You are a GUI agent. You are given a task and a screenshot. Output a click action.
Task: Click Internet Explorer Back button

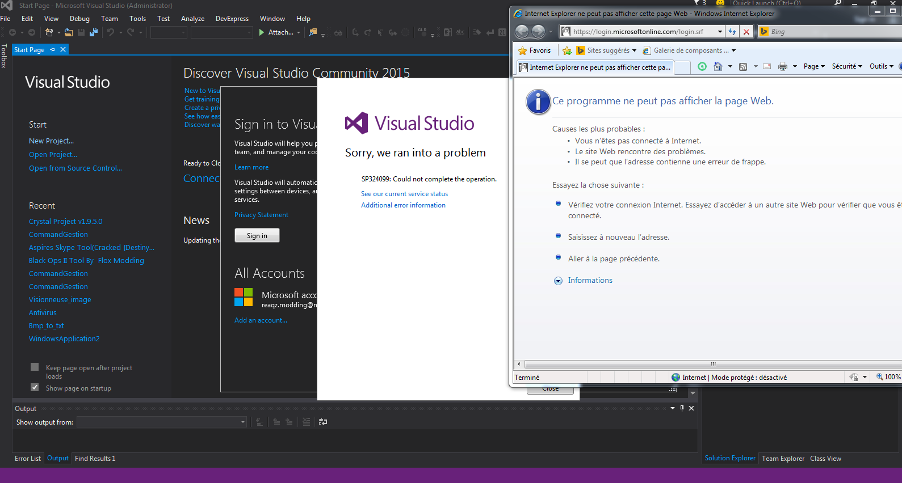522,32
